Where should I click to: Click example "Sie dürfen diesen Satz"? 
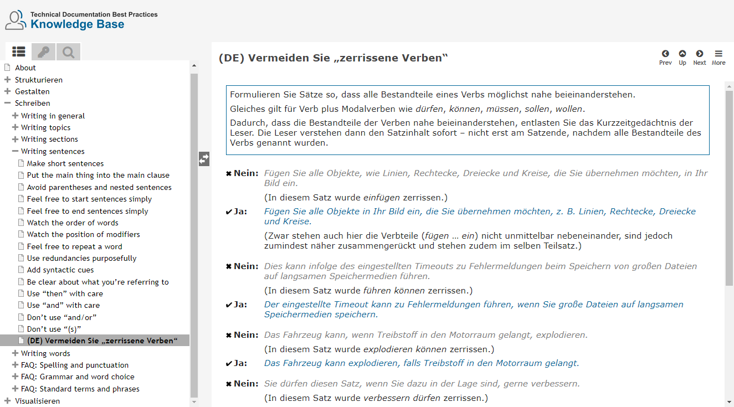click(x=422, y=383)
